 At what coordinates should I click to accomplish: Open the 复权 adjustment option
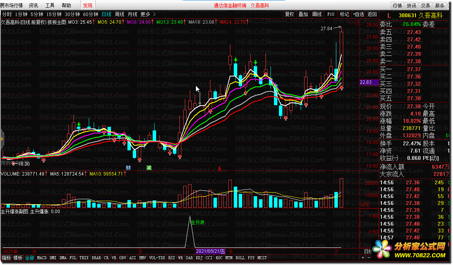(289, 14)
